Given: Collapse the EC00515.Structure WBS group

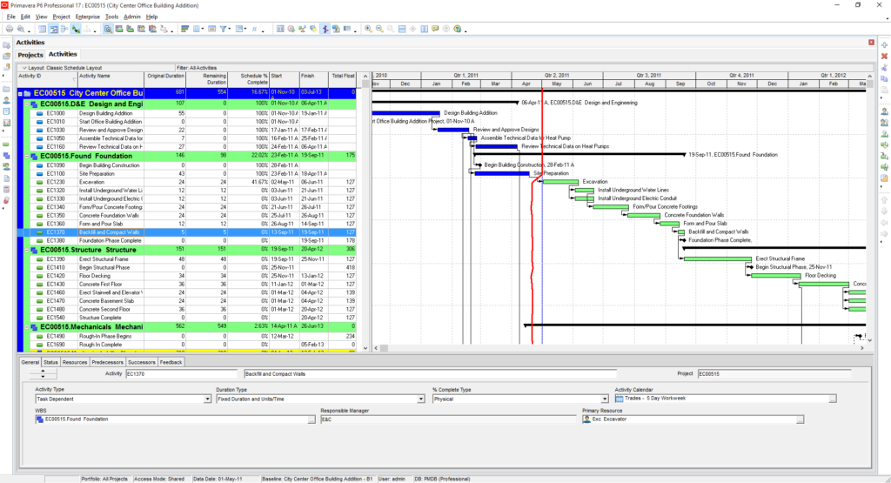Looking at the screenshot, I should tap(25, 250).
